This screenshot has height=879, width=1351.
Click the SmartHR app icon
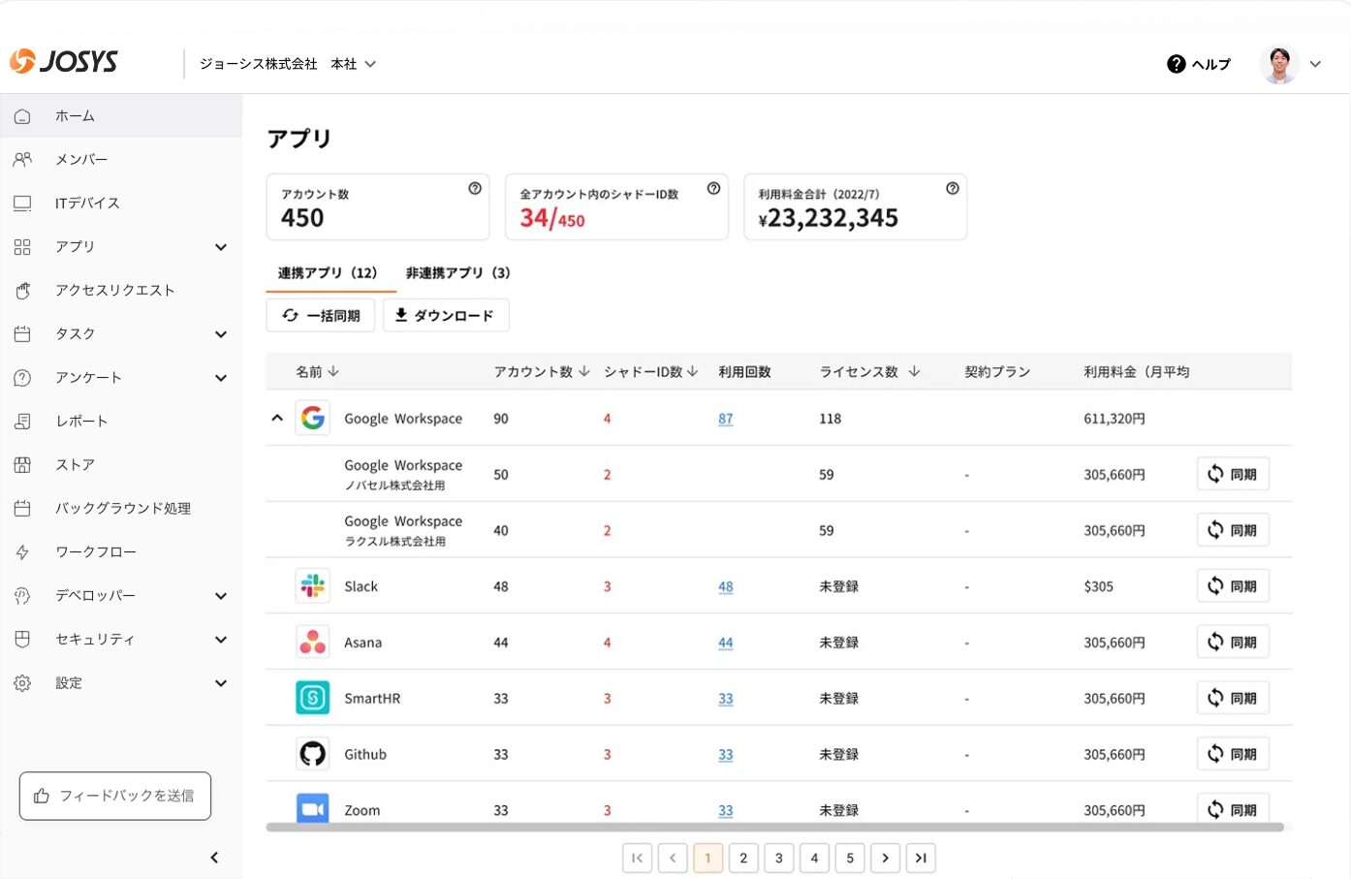click(x=312, y=698)
